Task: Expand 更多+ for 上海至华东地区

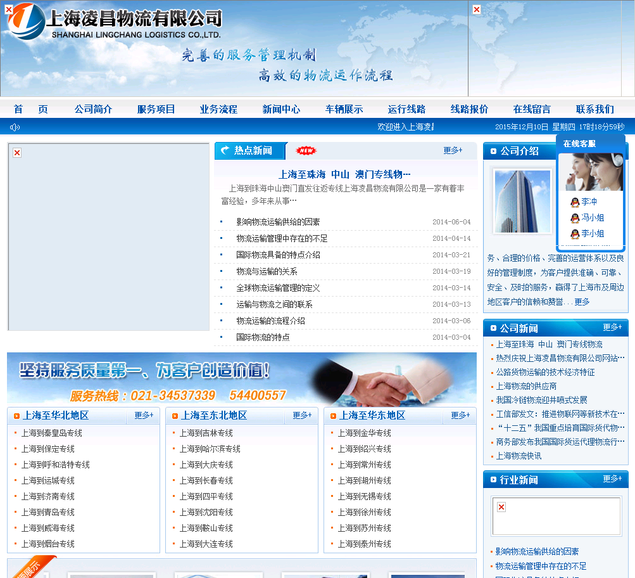Action: coord(461,415)
